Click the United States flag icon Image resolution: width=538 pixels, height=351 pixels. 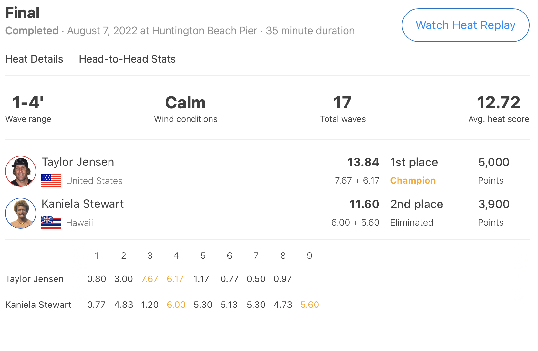tap(51, 181)
